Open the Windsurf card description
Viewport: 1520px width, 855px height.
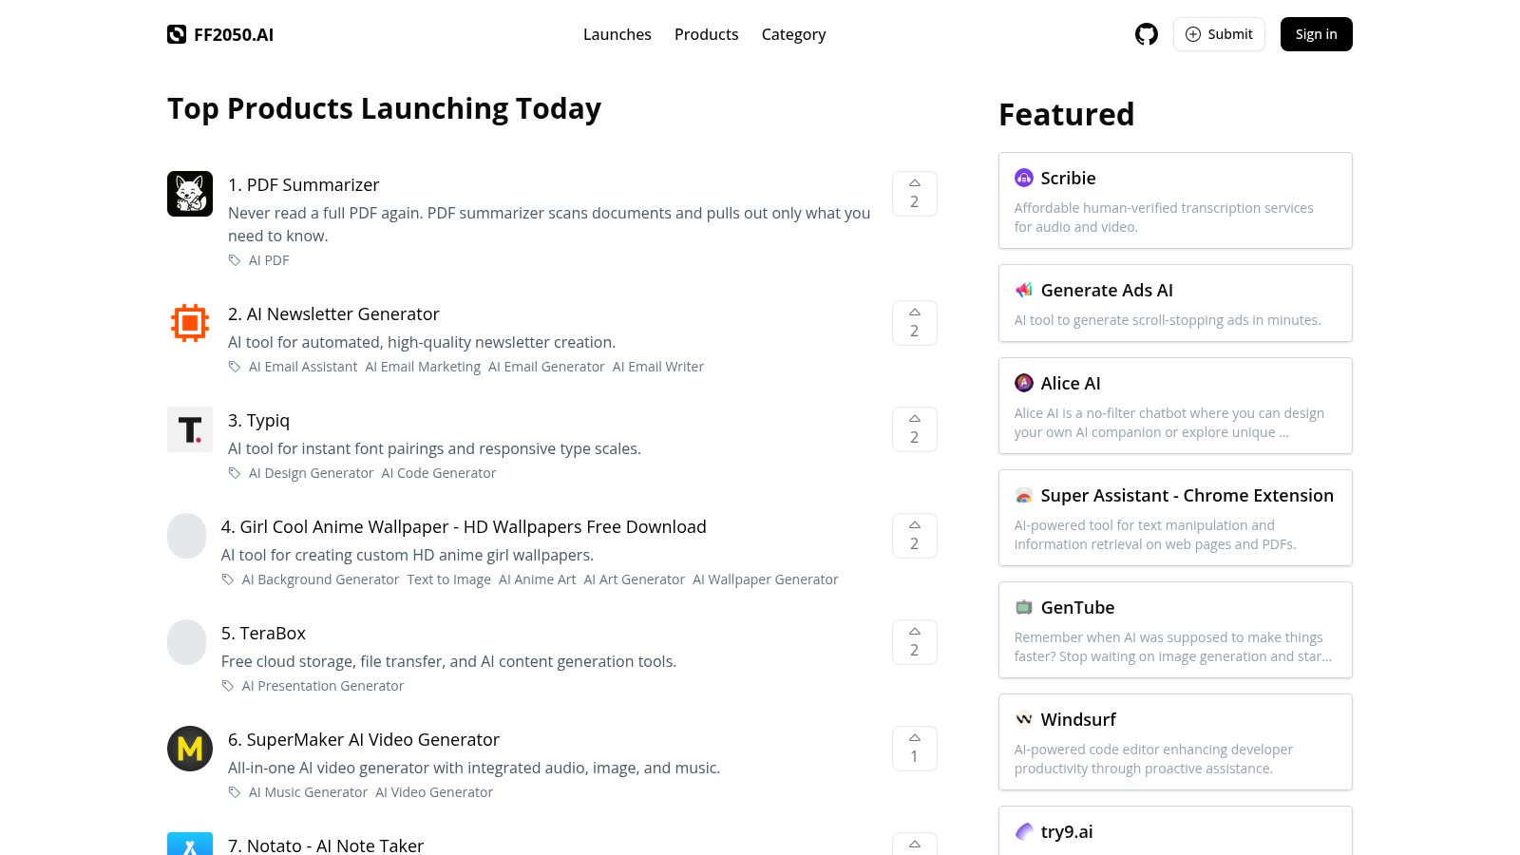coord(1153,759)
